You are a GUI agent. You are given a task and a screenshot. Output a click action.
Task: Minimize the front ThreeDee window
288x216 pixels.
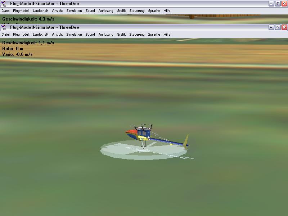(x=271, y=27)
